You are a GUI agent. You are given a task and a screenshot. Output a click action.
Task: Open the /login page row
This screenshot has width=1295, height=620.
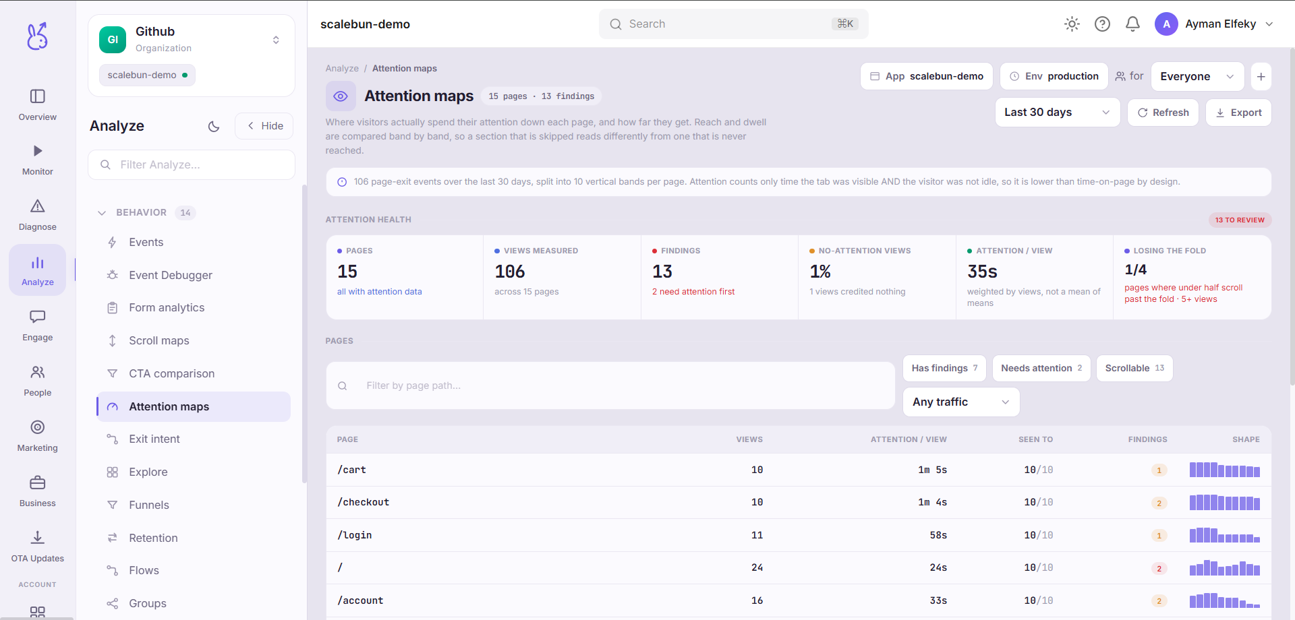[799, 535]
